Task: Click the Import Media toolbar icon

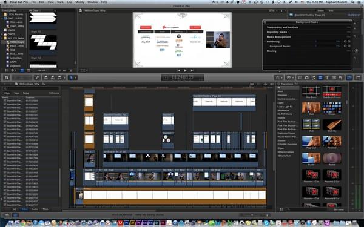Action: [7, 77]
